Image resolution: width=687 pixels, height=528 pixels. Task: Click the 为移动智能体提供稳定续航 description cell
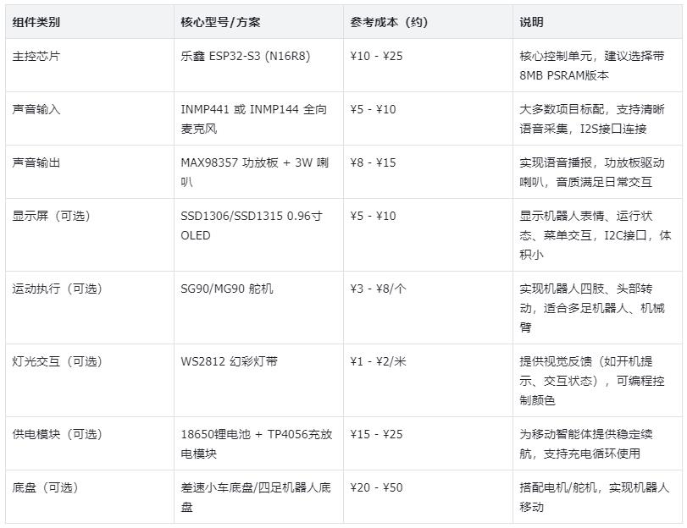click(597, 443)
